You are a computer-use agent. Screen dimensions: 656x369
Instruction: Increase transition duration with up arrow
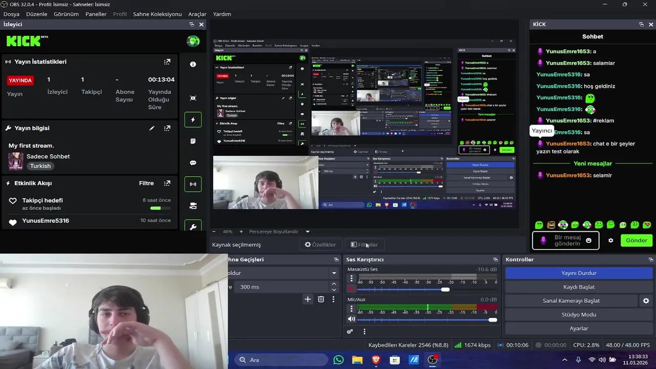coord(334,284)
